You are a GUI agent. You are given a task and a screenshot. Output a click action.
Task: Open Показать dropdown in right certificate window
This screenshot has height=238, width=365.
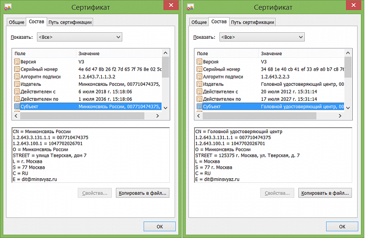click(x=262, y=37)
